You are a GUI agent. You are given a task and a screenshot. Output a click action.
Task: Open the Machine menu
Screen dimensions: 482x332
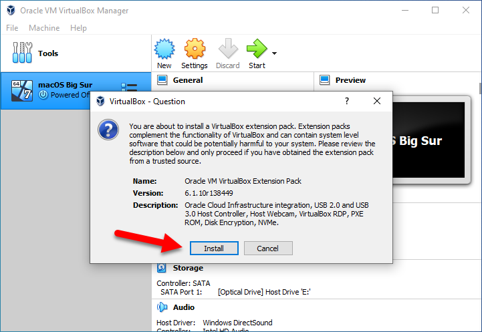point(44,28)
